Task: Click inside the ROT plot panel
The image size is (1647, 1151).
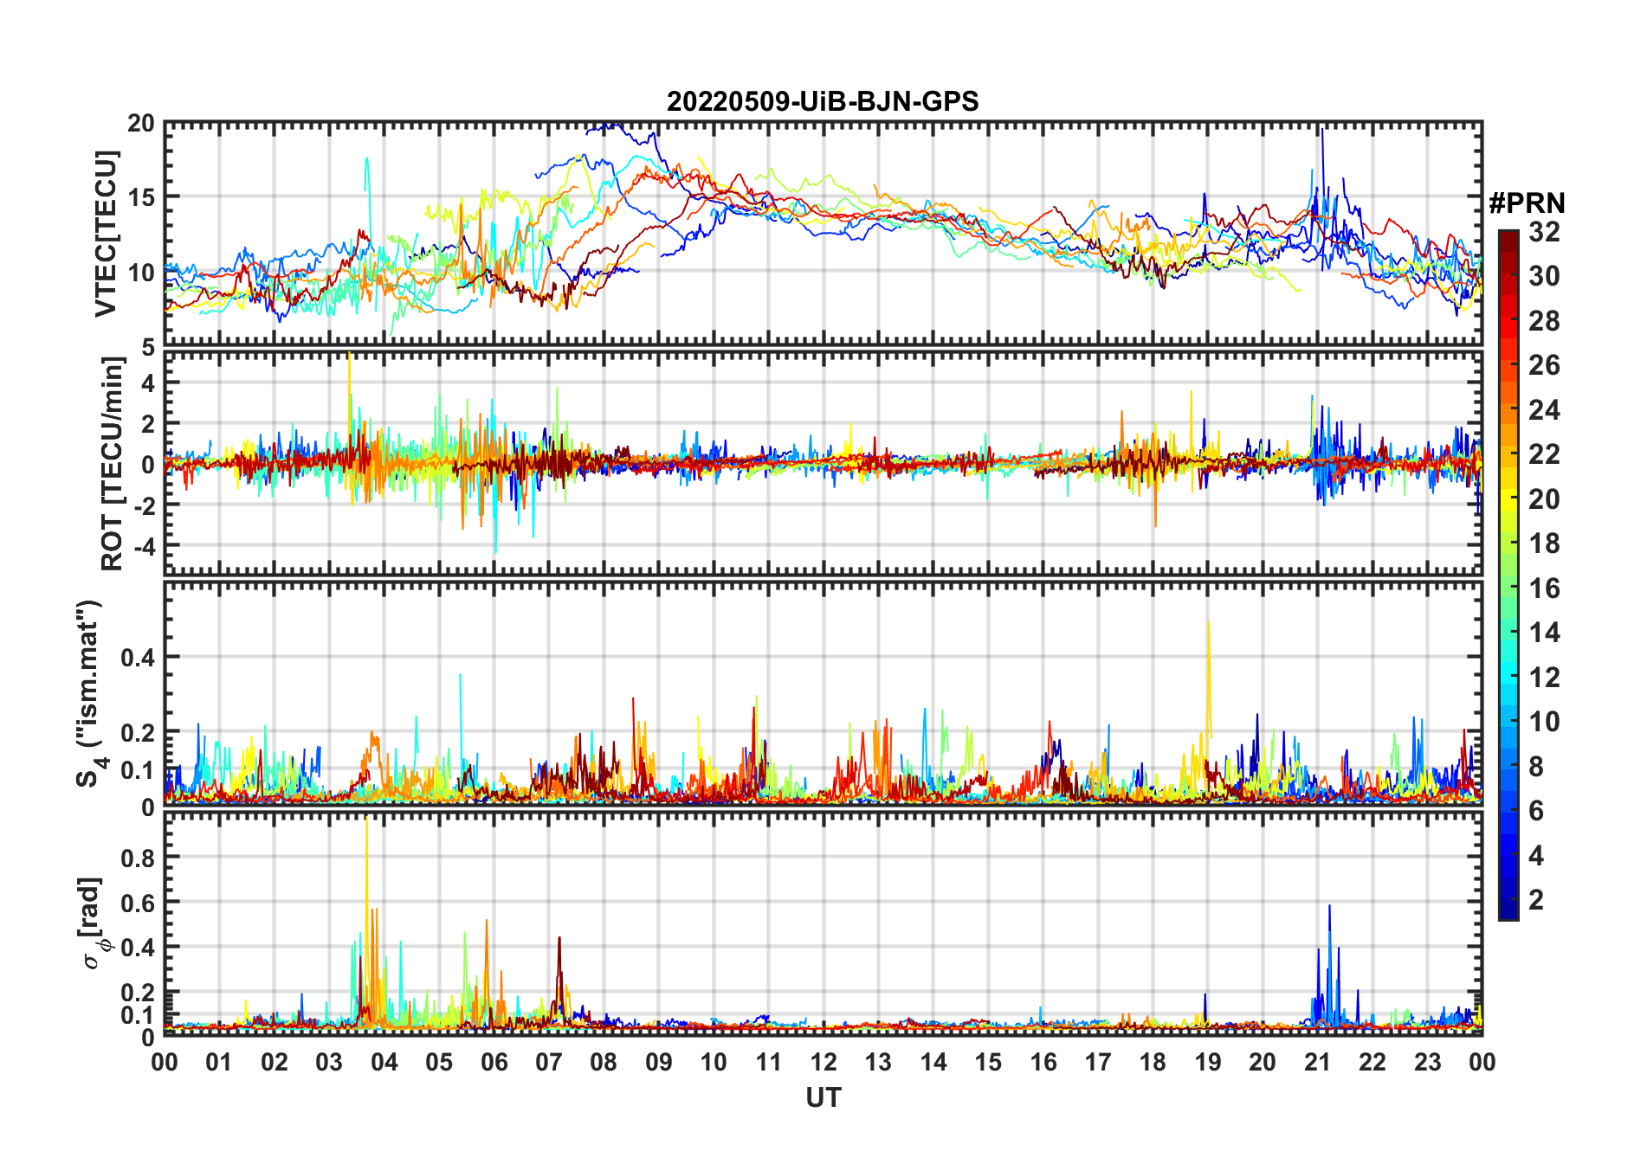Action: (823, 463)
